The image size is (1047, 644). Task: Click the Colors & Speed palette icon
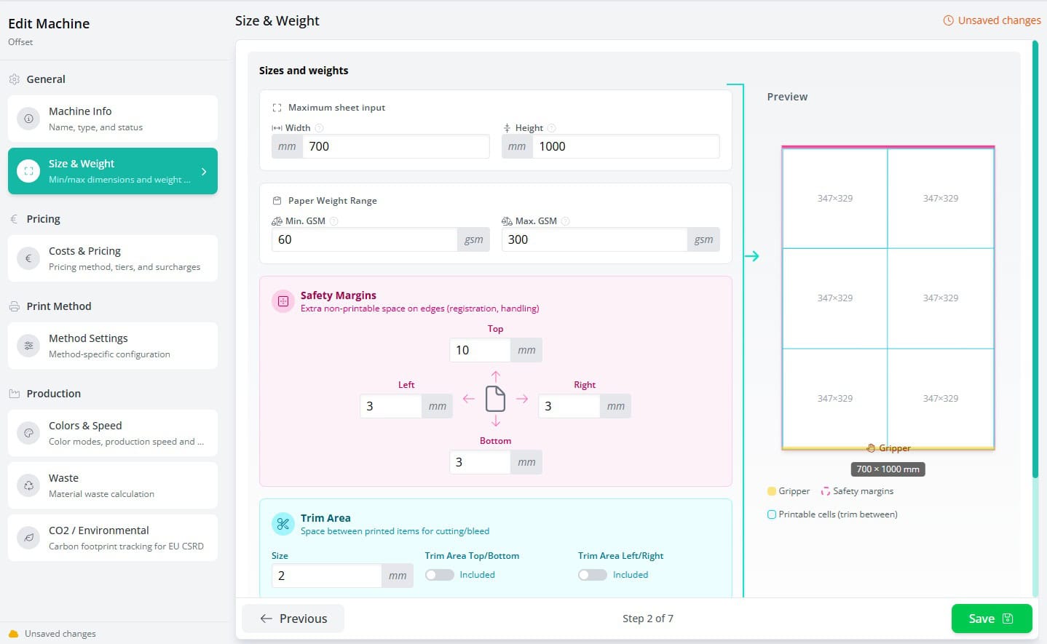coord(28,433)
